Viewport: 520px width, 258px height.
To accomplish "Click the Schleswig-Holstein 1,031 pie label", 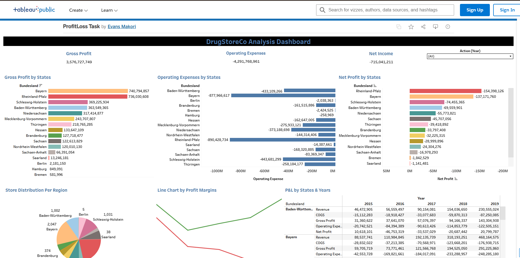I will (x=108, y=217).
